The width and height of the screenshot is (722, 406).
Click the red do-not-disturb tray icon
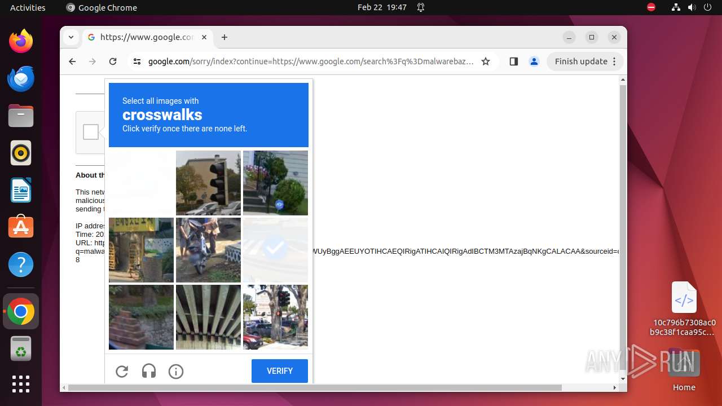click(651, 7)
